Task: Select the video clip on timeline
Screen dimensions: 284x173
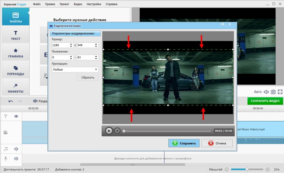Action: pos(260,129)
